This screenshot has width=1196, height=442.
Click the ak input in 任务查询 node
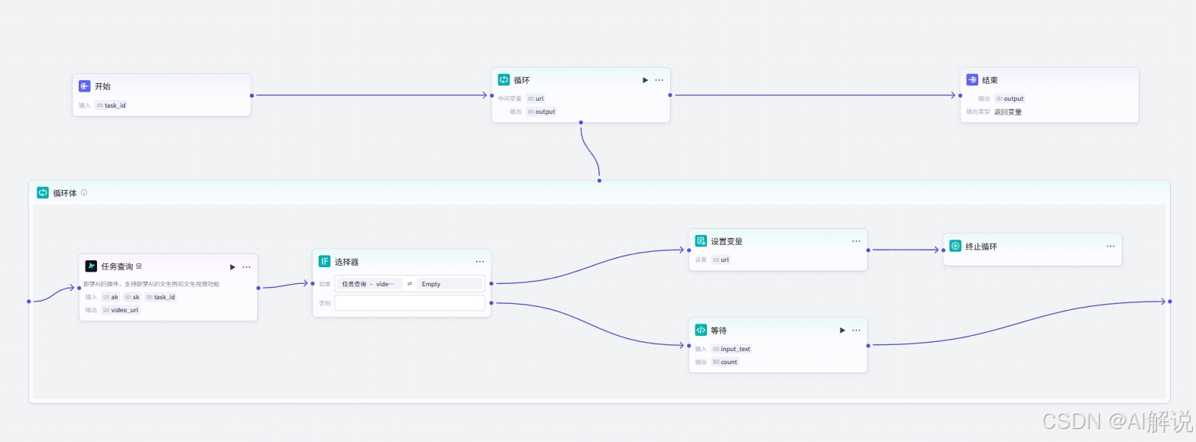tap(111, 297)
